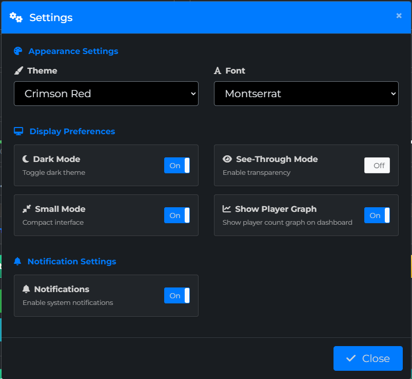Turn off the Dark Mode toggle
Viewport: 412px width, 379px height.
point(176,165)
